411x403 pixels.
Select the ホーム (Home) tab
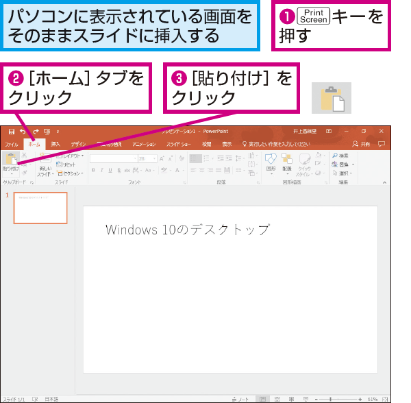coord(34,144)
